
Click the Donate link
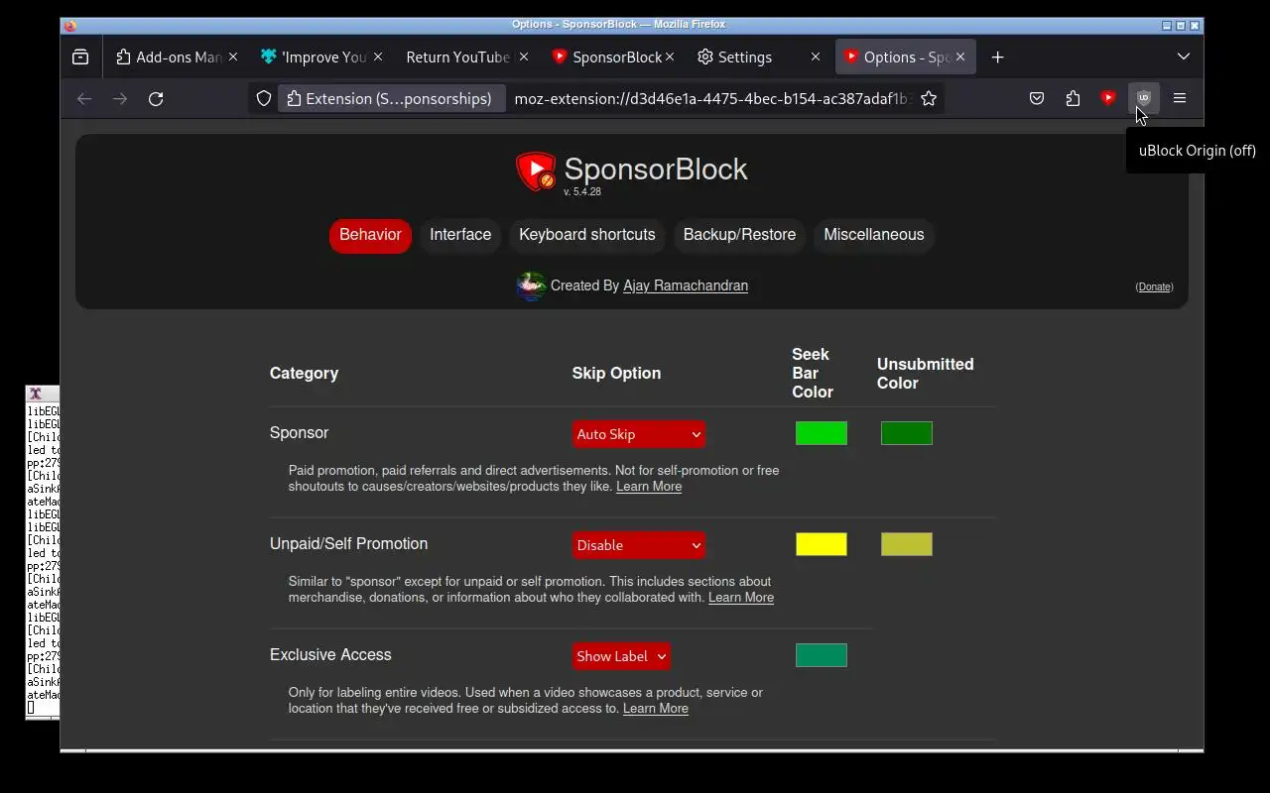click(x=1154, y=286)
